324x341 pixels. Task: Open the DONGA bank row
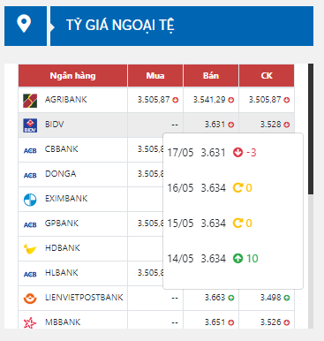[72, 174]
